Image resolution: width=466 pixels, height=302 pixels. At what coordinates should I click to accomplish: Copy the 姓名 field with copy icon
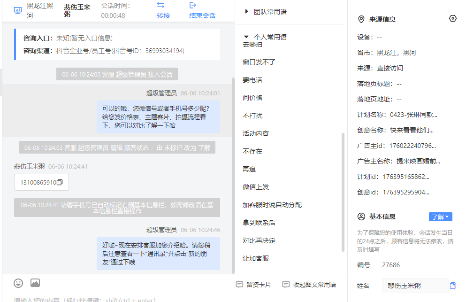453,286
